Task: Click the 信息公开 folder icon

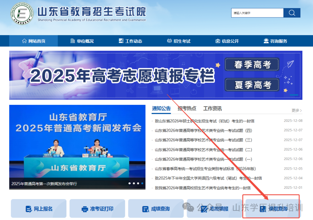Action: [x=218, y=41]
